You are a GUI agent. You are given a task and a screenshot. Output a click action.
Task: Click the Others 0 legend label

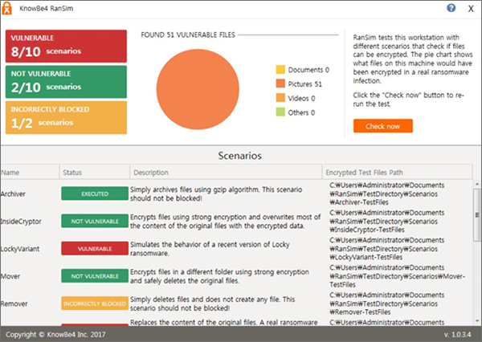pyautogui.click(x=301, y=112)
